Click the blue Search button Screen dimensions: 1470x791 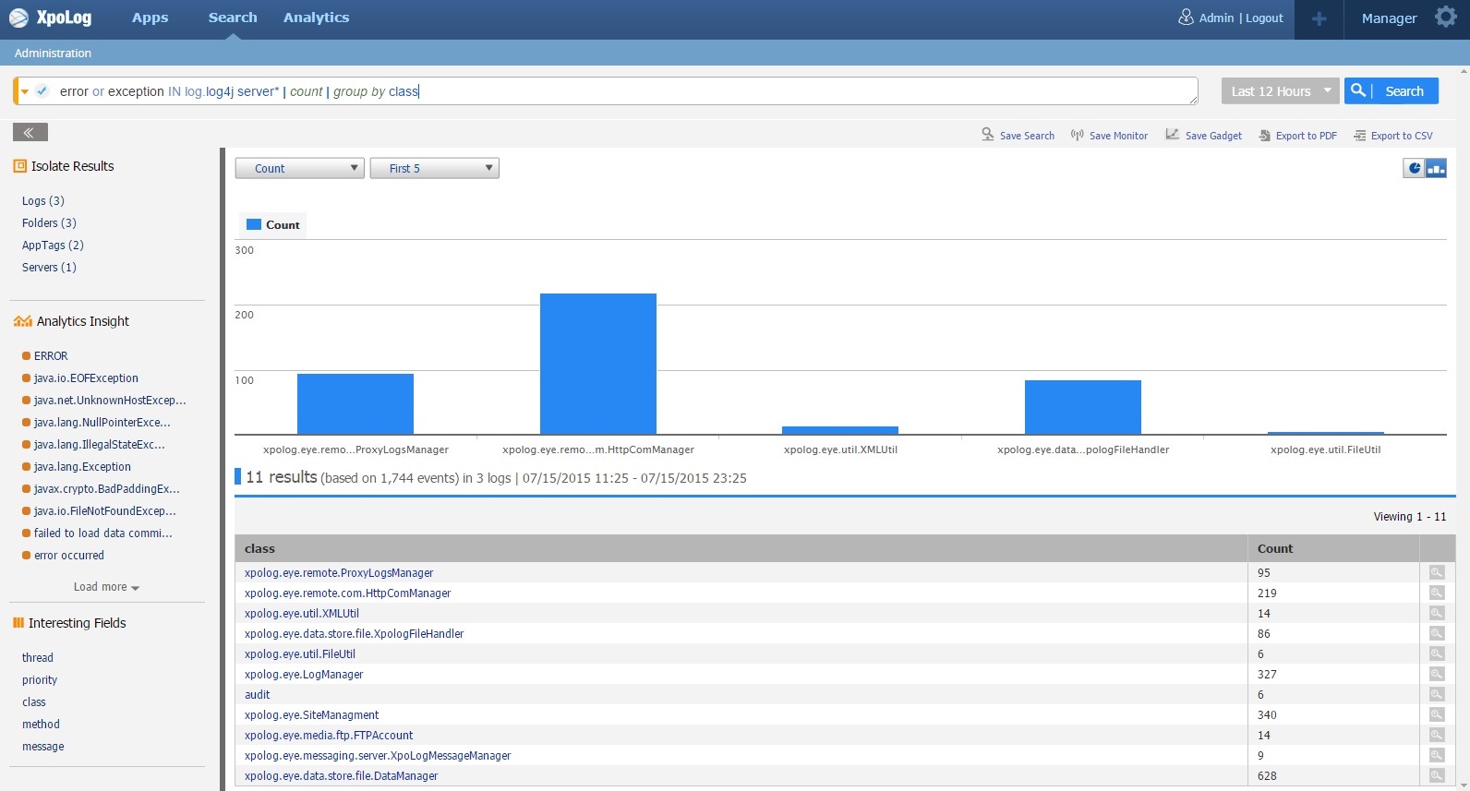pyautogui.click(x=1392, y=90)
